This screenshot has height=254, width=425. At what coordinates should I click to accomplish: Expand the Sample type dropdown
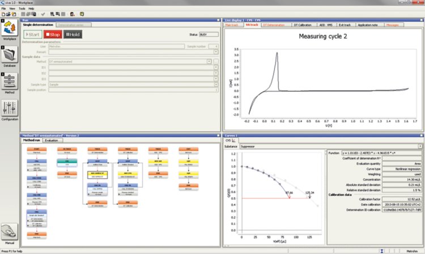click(x=216, y=84)
